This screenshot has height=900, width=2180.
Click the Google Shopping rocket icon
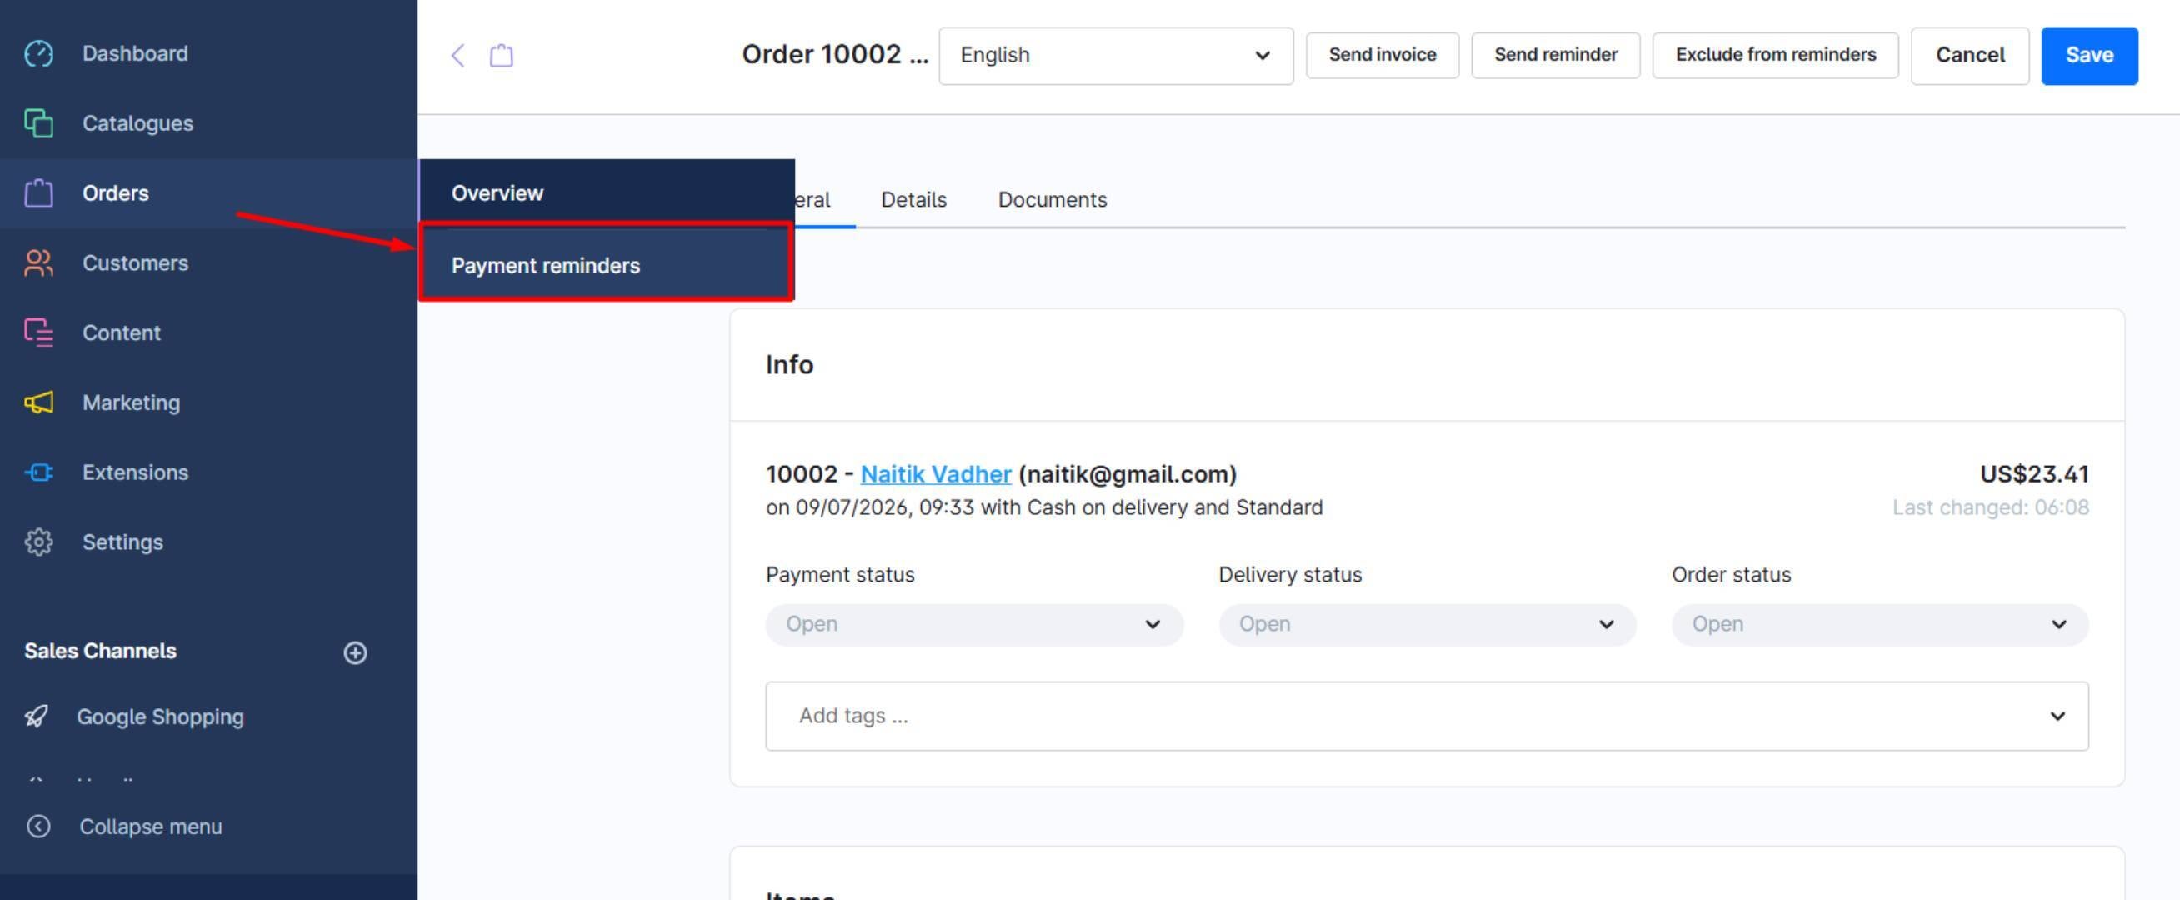click(x=37, y=717)
